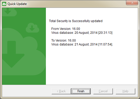Click the disabled Cancel button

coord(103,91)
